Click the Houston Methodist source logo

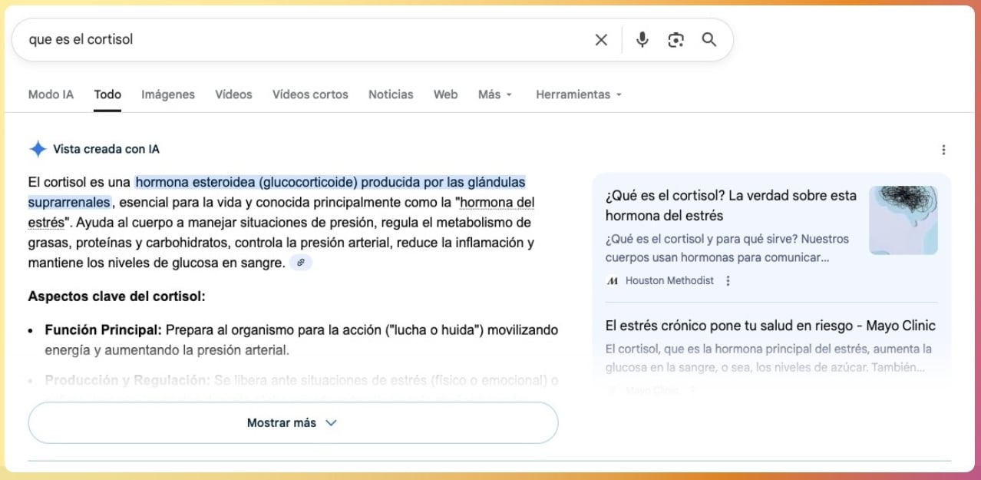612,281
